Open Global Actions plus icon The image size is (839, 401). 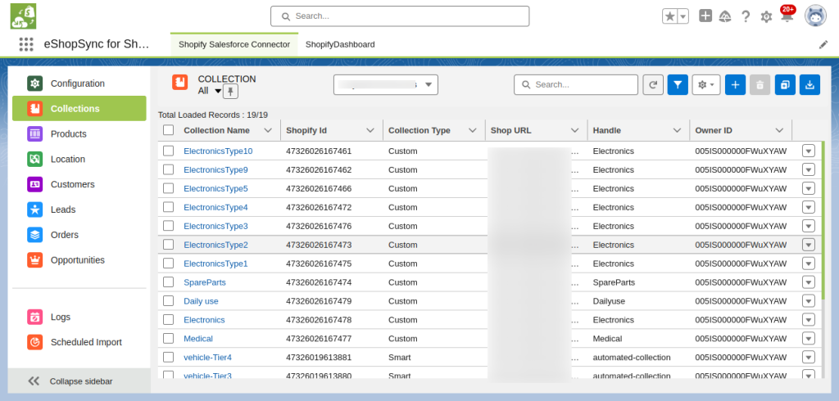(x=705, y=16)
